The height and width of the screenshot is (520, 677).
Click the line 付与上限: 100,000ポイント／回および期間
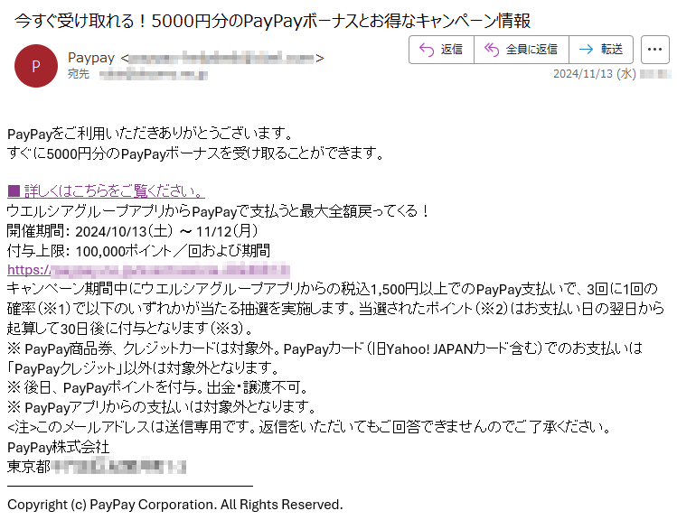138,250
